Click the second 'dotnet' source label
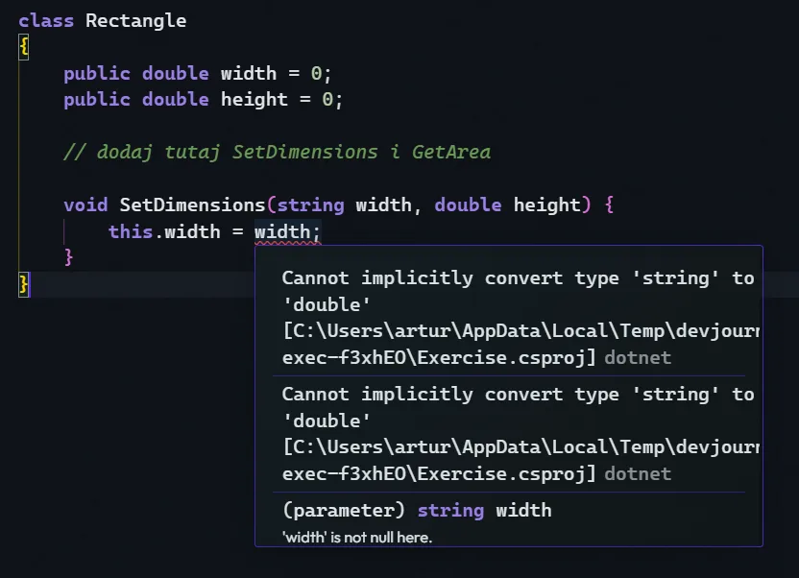 click(638, 474)
